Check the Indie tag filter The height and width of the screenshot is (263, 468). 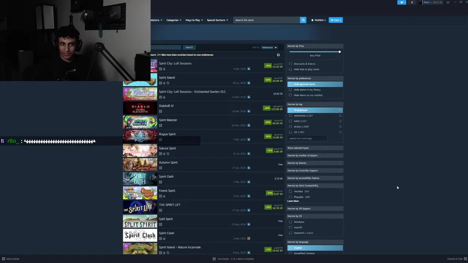coord(290,121)
